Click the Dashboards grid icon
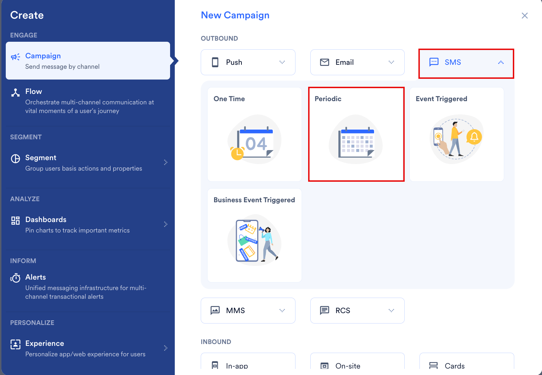 click(15, 221)
